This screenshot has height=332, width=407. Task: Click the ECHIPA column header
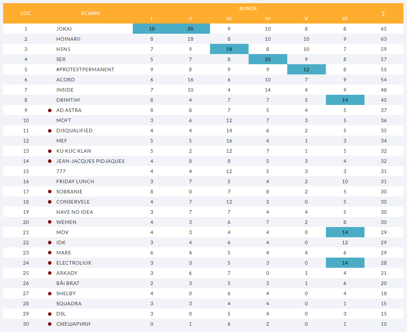tap(91, 13)
